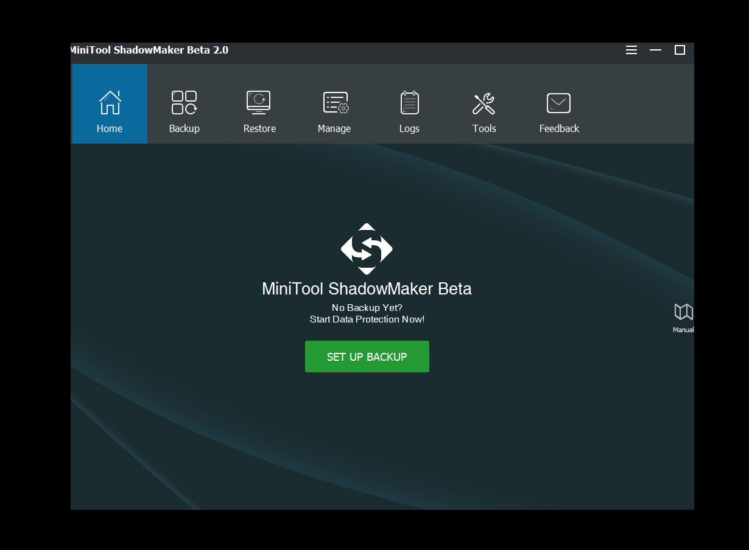Screen dimensions: 749x550
Task: Open the Home tab
Action: [x=110, y=104]
